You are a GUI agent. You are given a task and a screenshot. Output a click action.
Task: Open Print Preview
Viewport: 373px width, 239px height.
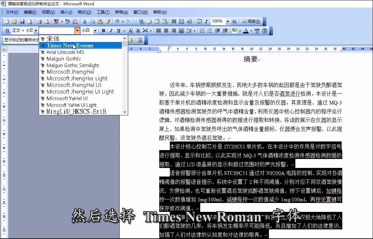click(47, 22)
